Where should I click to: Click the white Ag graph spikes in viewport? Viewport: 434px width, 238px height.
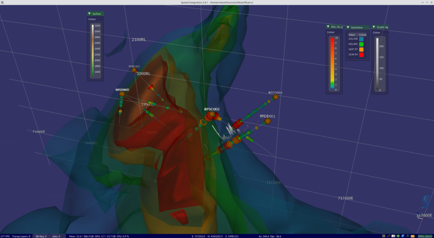[228, 133]
